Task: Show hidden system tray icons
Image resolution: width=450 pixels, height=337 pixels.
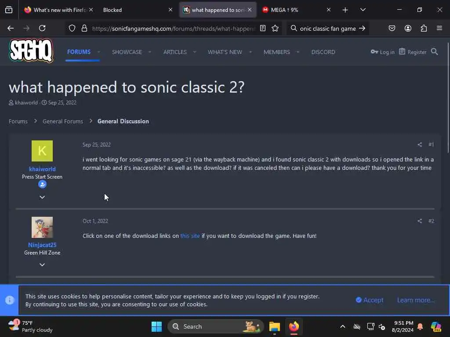Action: tap(343, 326)
